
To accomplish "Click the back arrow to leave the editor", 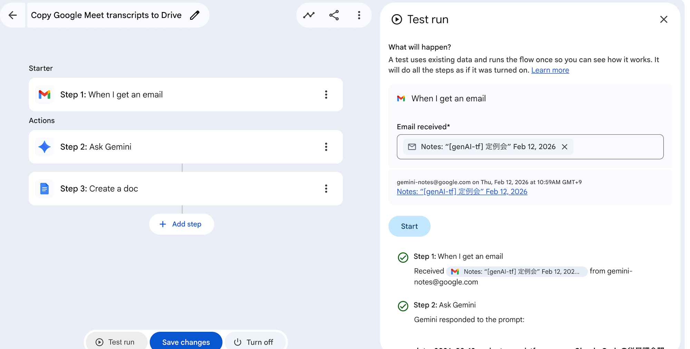I will point(13,15).
